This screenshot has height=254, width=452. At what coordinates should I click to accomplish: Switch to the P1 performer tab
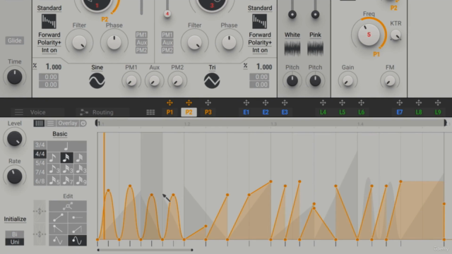(169, 112)
